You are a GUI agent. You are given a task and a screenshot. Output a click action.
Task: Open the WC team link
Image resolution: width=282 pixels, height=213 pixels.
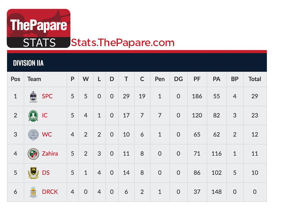click(47, 135)
